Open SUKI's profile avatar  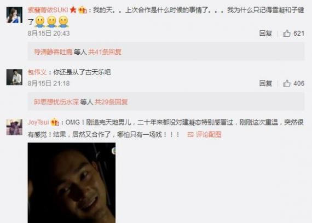point(14,15)
